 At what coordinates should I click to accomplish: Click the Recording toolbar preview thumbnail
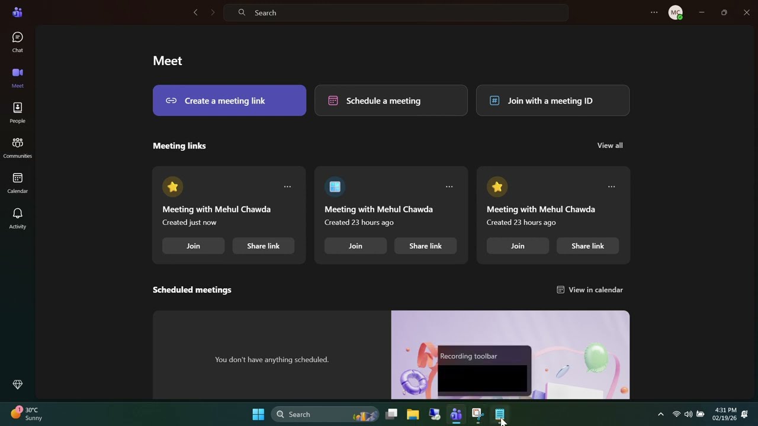point(482,378)
